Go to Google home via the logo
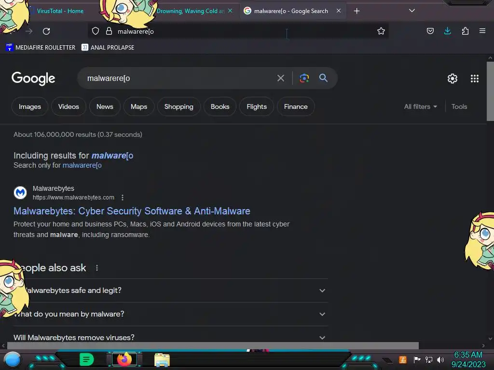Screen dimensions: 494x370 click(x=33, y=79)
